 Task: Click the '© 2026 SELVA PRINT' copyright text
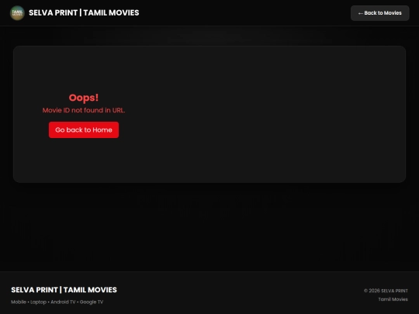pos(386,291)
